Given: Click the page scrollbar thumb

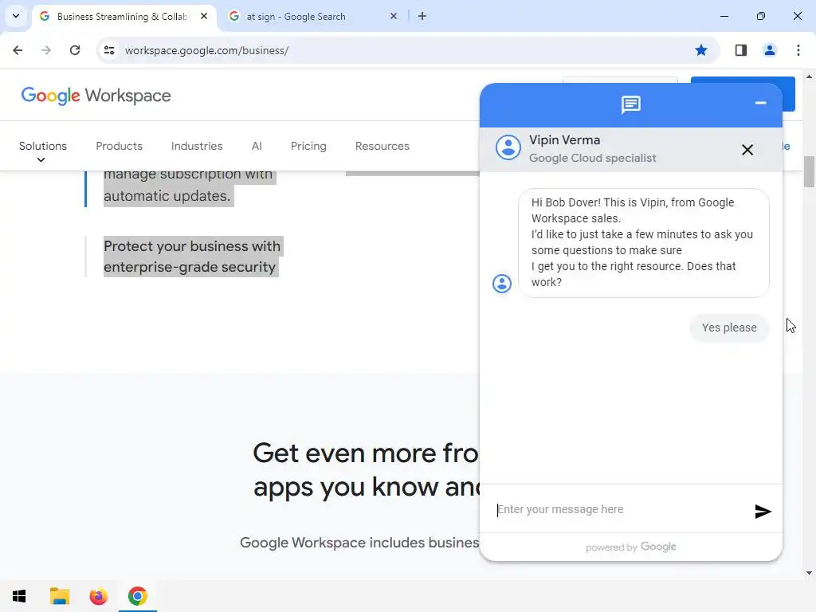Looking at the screenshot, I should (x=809, y=172).
